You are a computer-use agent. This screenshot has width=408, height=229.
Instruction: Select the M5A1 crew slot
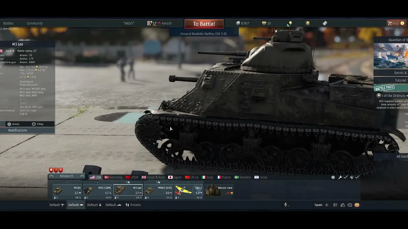(x=67, y=192)
